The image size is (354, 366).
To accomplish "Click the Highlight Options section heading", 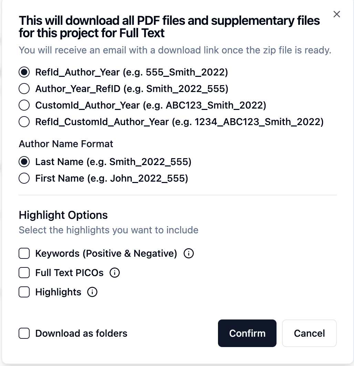I will tap(63, 215).
